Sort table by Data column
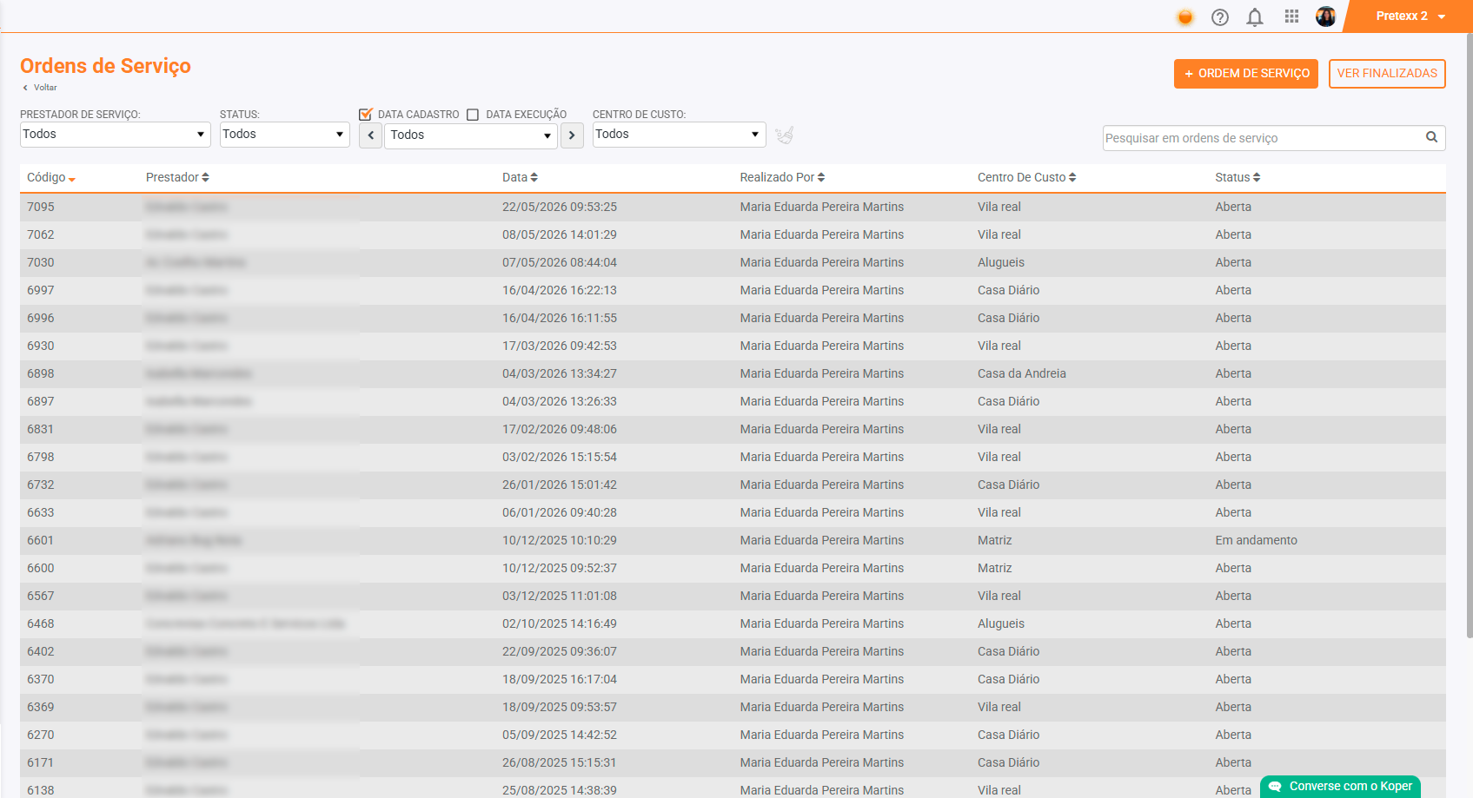 (x=520, y=177)
